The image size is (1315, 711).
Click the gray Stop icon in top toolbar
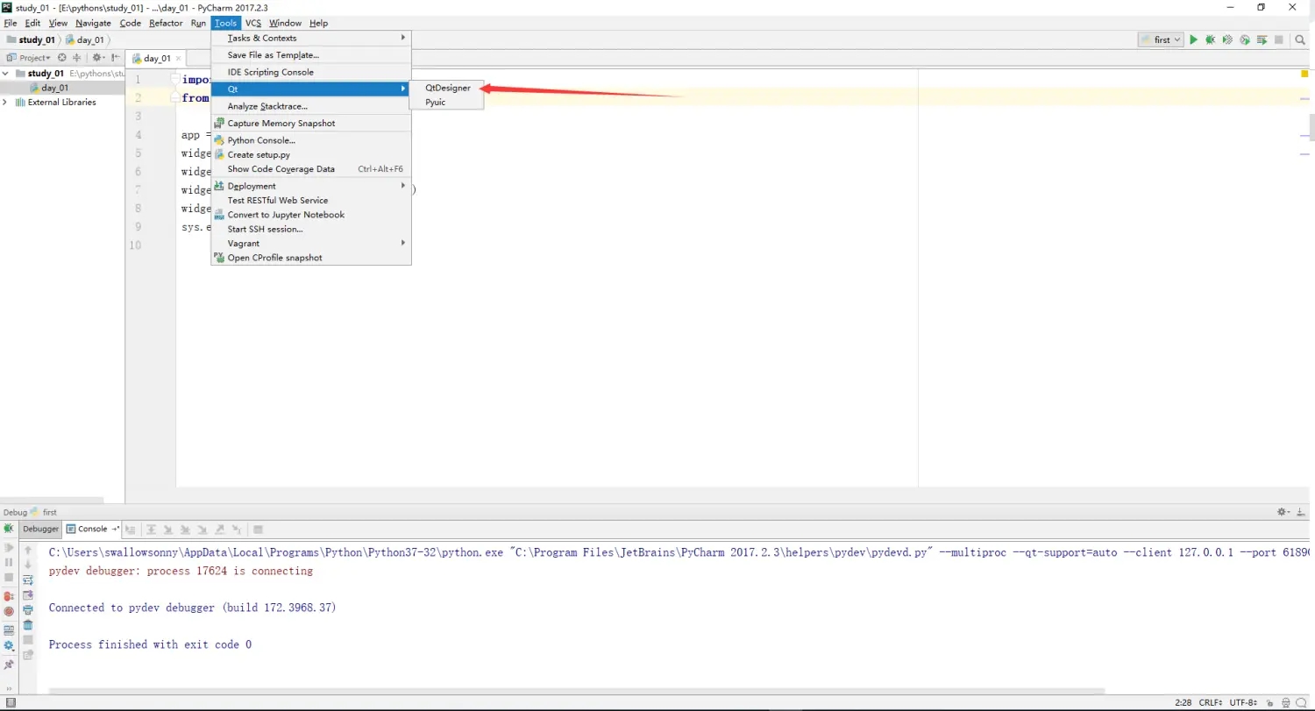pyautogui.click(x=1279, y=39)
